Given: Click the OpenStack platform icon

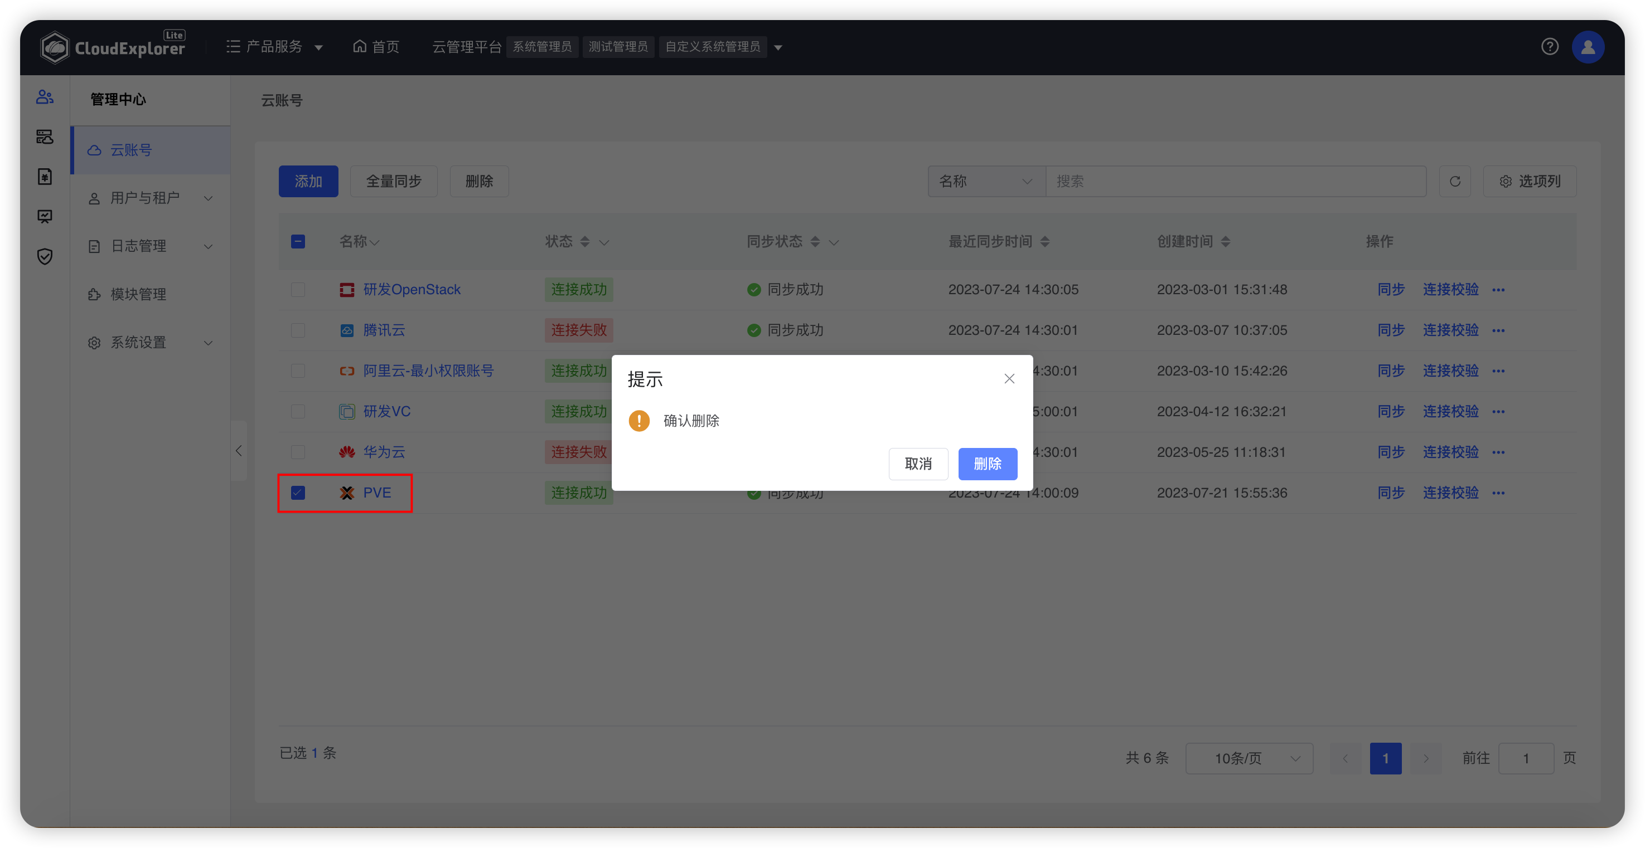Looking at the screenshot, I should [347, 290].
